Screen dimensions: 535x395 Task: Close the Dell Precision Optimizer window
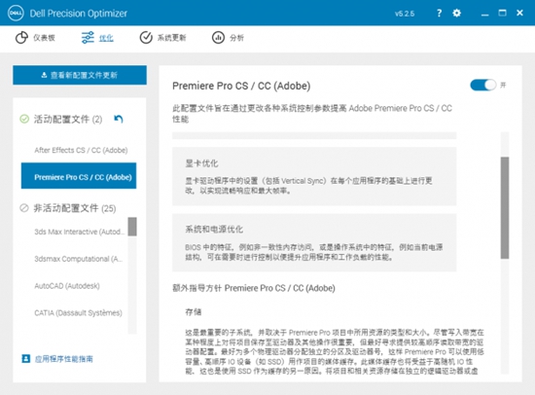[x=519, y=13]
